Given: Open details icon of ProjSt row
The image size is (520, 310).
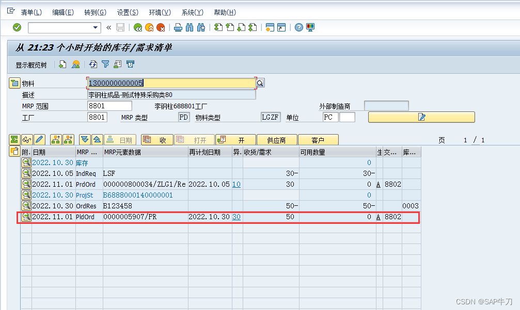Looking at the screenshot, I should (x=26, y=195).
